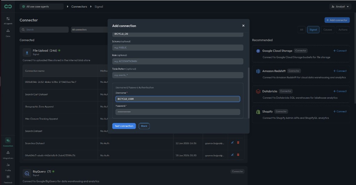Click the 005b834b connection name
The image size is (356, 185).
pyautogui.click(x=51, y=82)
